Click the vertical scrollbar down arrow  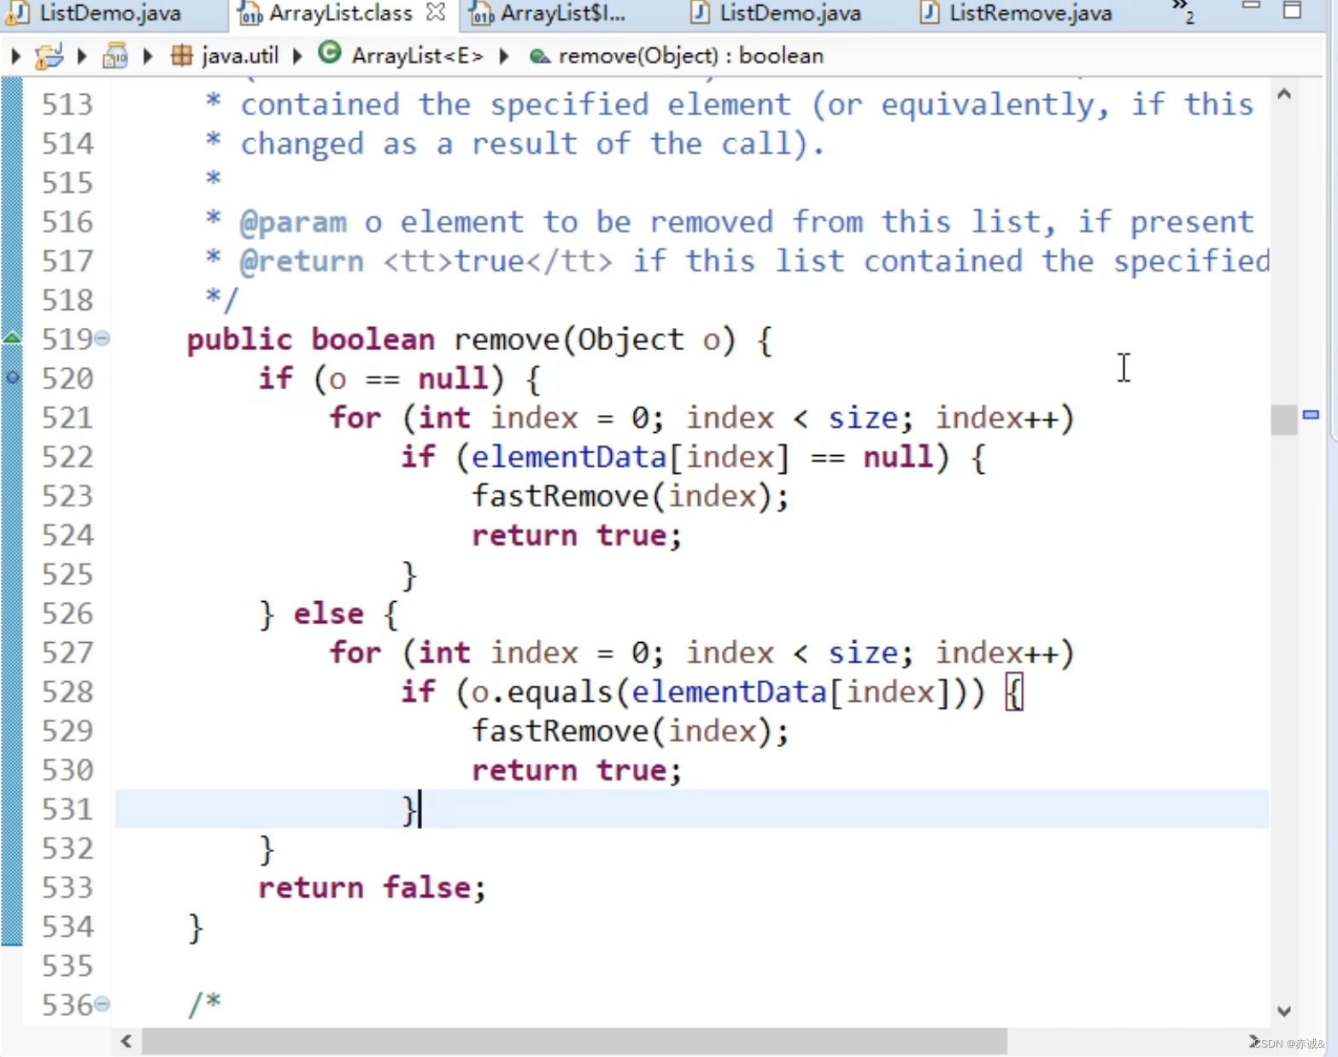pos(1283,1011)
